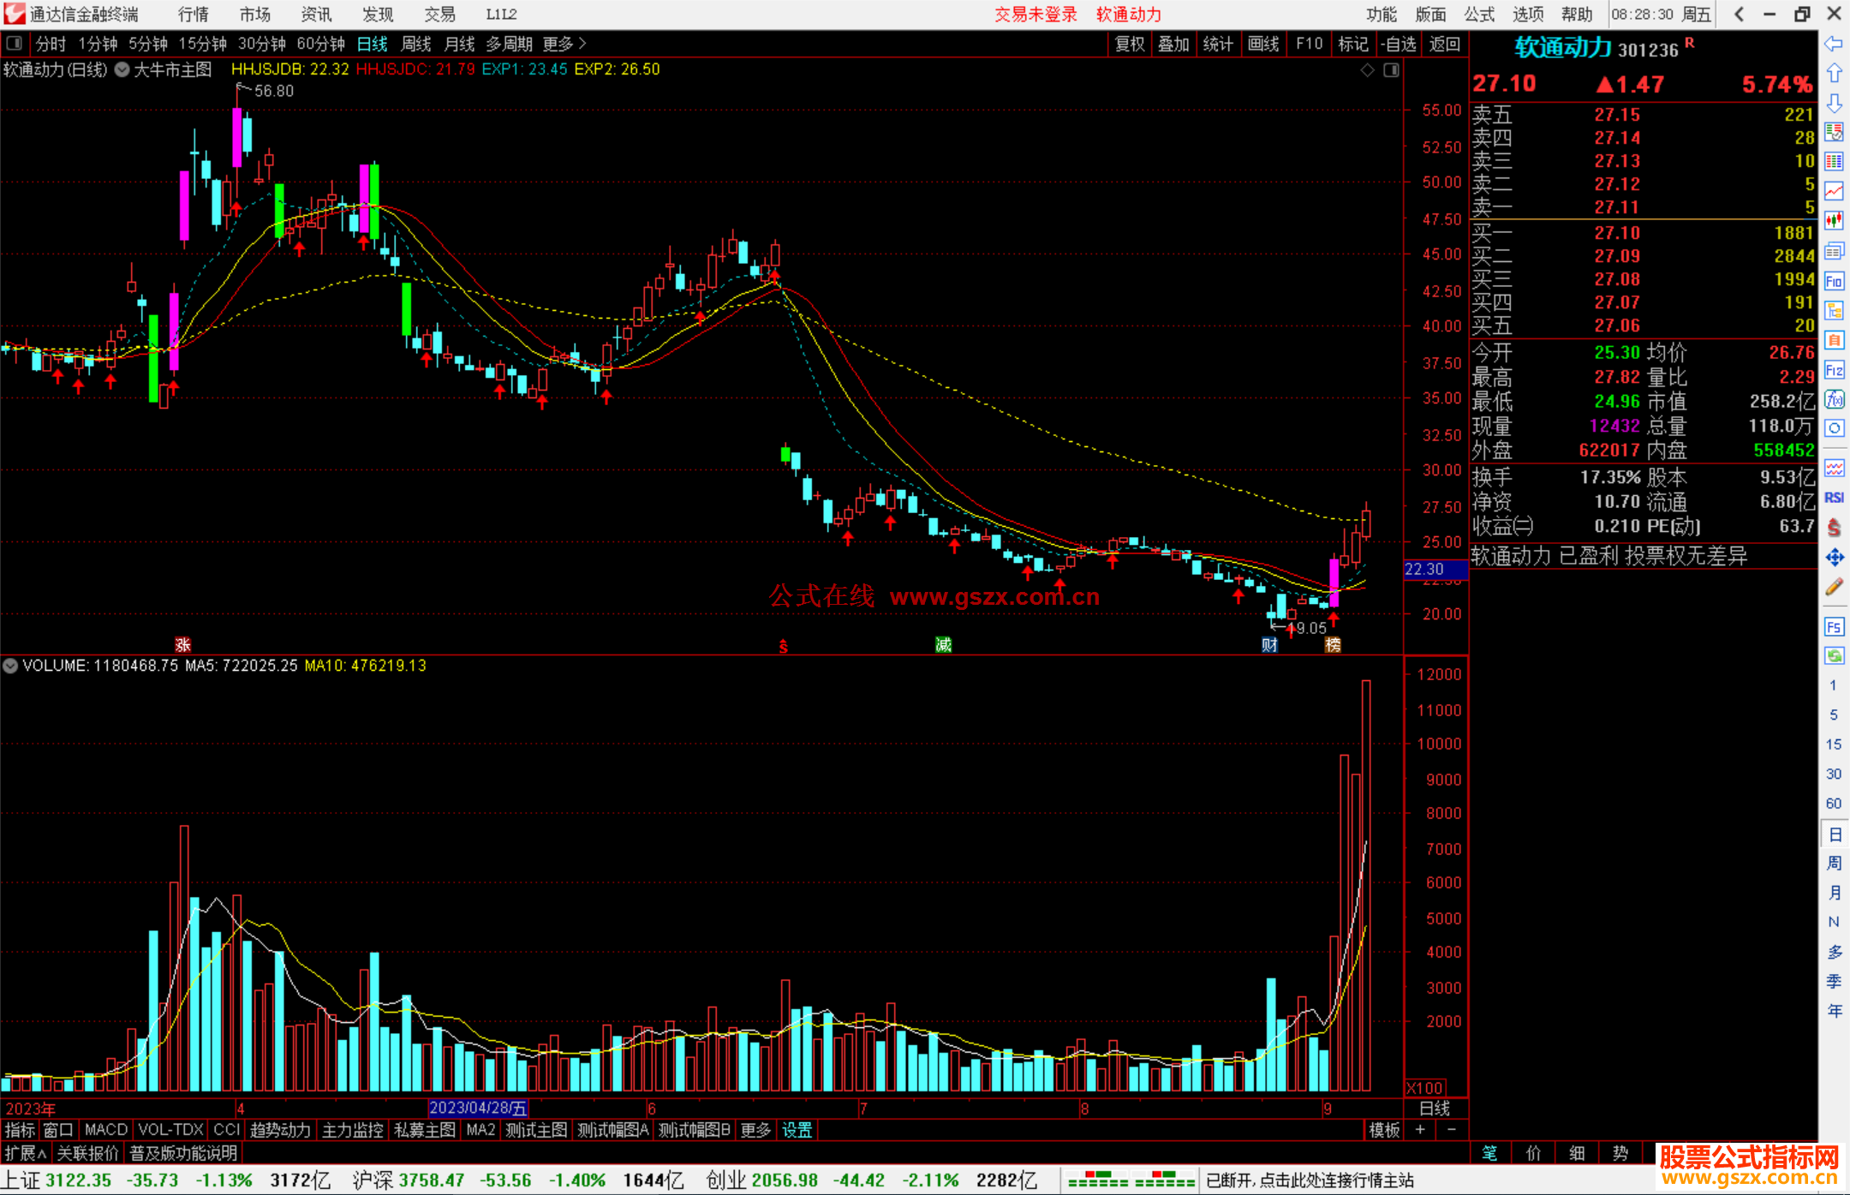The image size is (1850, 1195).
Task: Open the F10 company info sidebar icon
Action: [1834, 281]
